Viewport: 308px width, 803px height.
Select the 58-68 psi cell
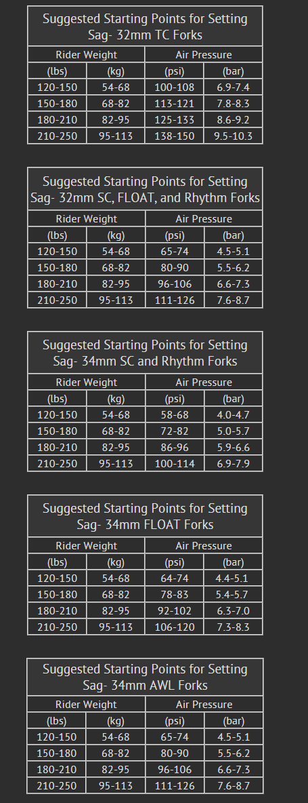point(174,414)
